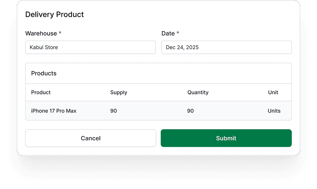
Task: Sort by the Product column header
Action: 41,92
